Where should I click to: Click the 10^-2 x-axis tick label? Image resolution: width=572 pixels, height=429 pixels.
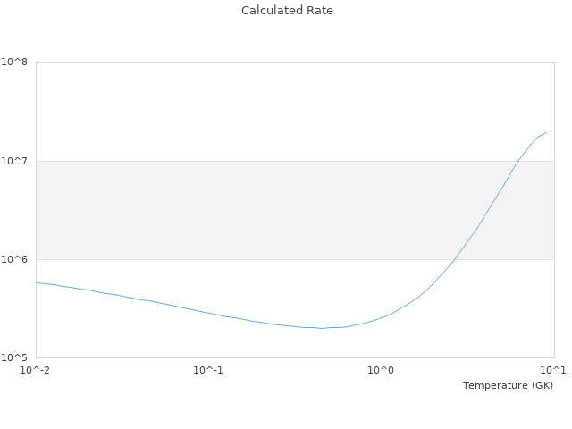click(x=36, y=370)
